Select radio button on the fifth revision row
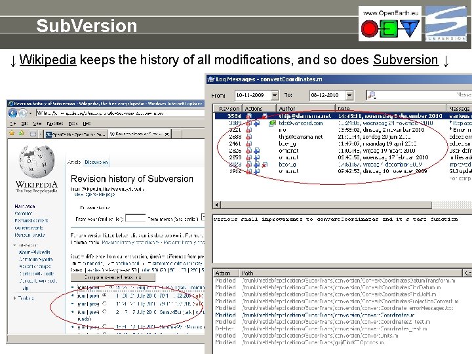This screenshot has height=354, width=472. 104,326
